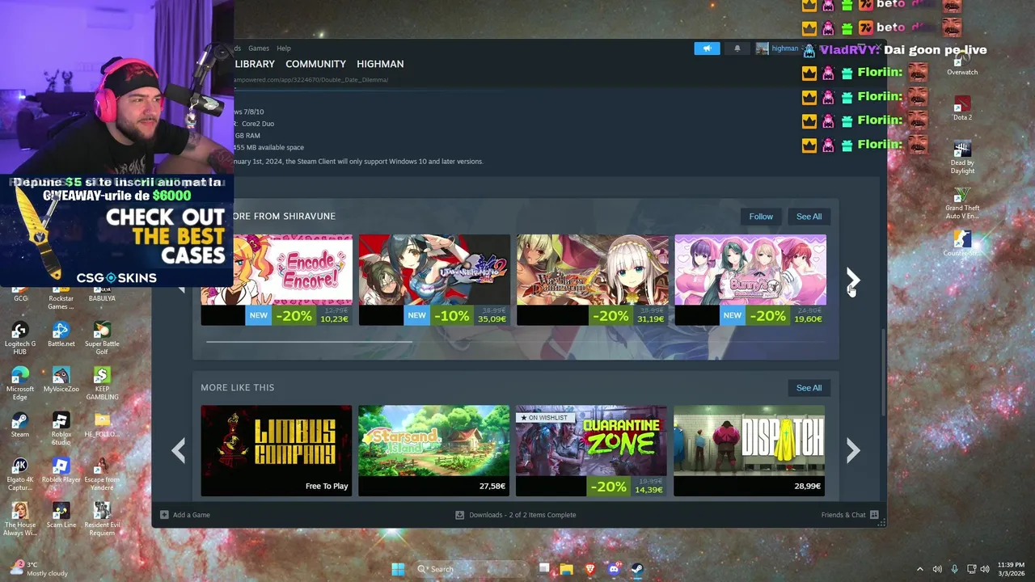This screenshot has width=1035, height=582.
Task: Open LIBRARY tab in Steam
Action: (255, 64)
